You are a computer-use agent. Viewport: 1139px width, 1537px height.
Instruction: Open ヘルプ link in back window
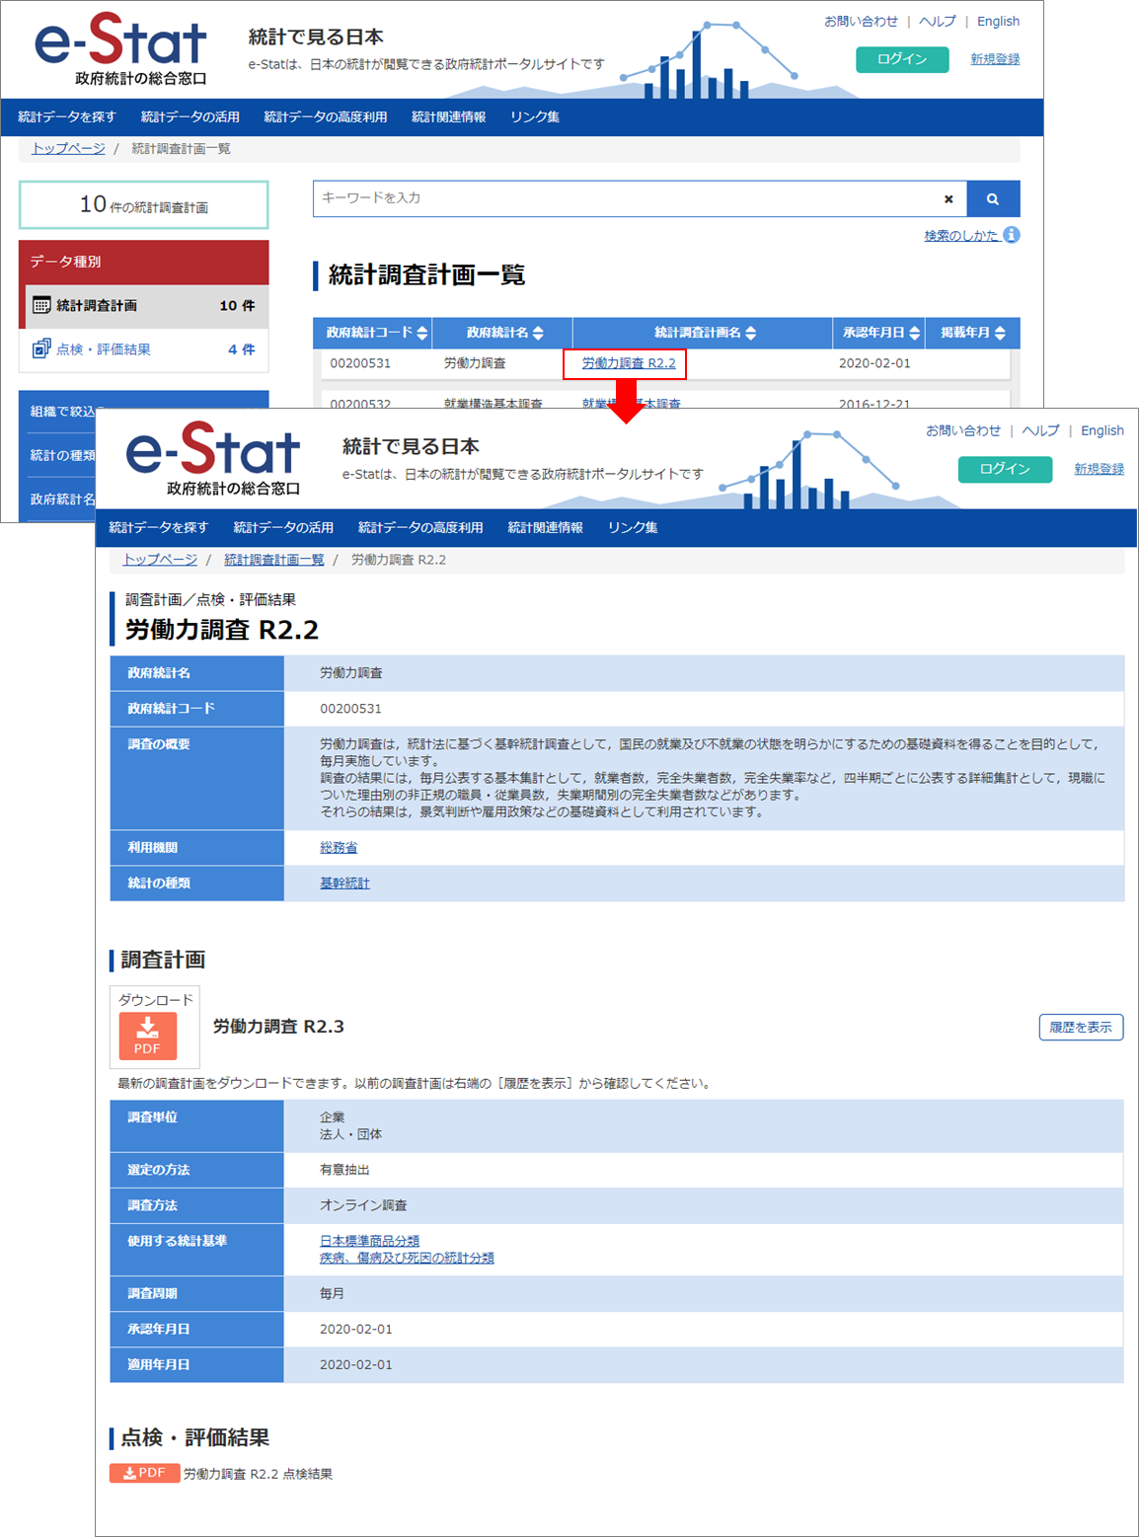tap(938, 21)
